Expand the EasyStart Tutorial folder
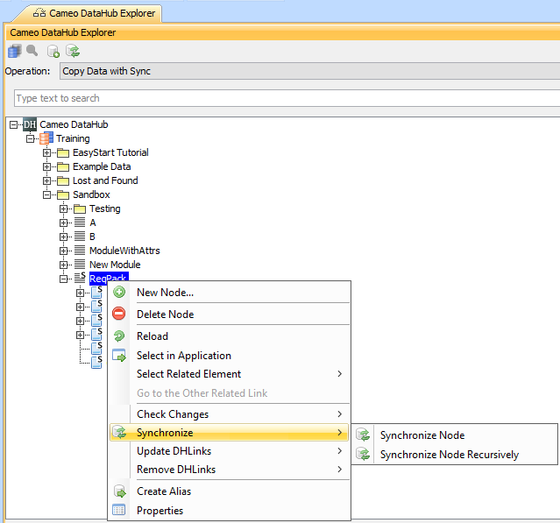This screenshot has height=523, width=560. click(47, 152)
